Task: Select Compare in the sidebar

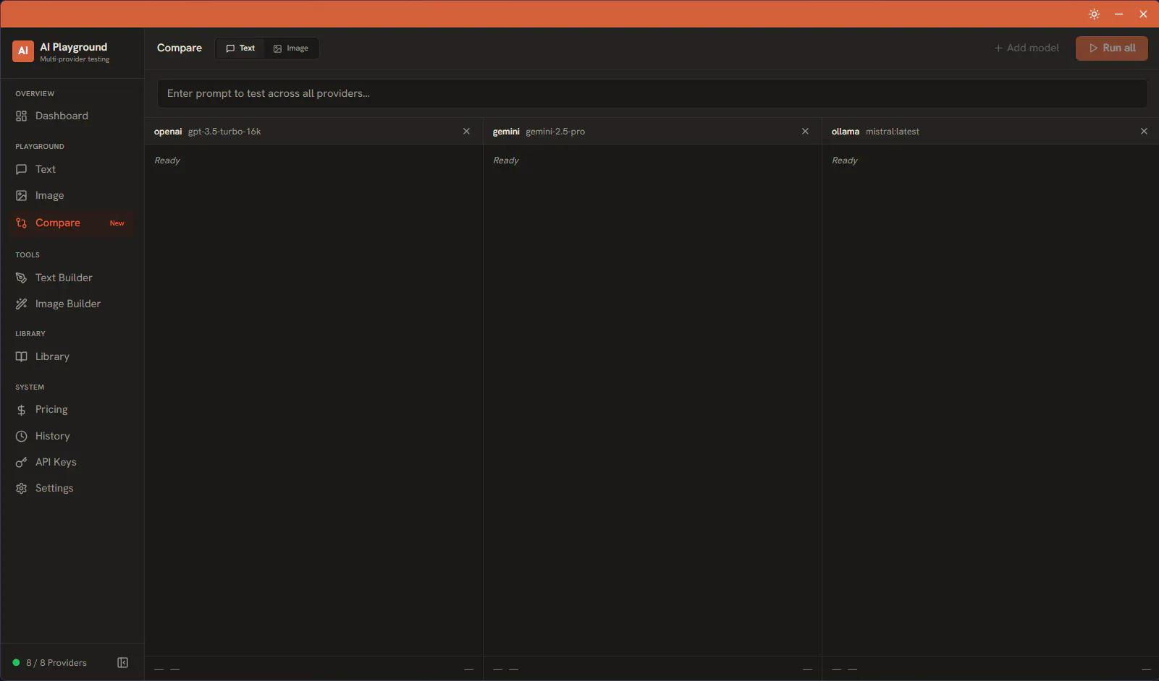Action: pos(72,223)
